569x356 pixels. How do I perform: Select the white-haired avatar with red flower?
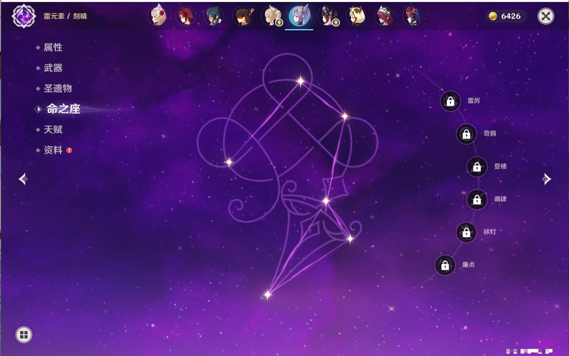click(x=158, y=16)
